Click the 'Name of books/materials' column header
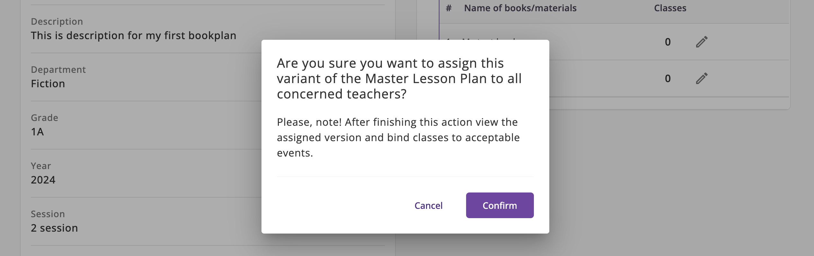The image size is (814, 256). 520,8
